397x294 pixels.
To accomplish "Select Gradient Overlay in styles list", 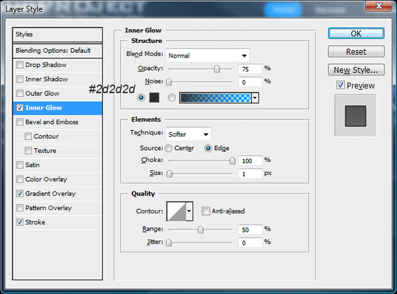I will pos(50,194).
